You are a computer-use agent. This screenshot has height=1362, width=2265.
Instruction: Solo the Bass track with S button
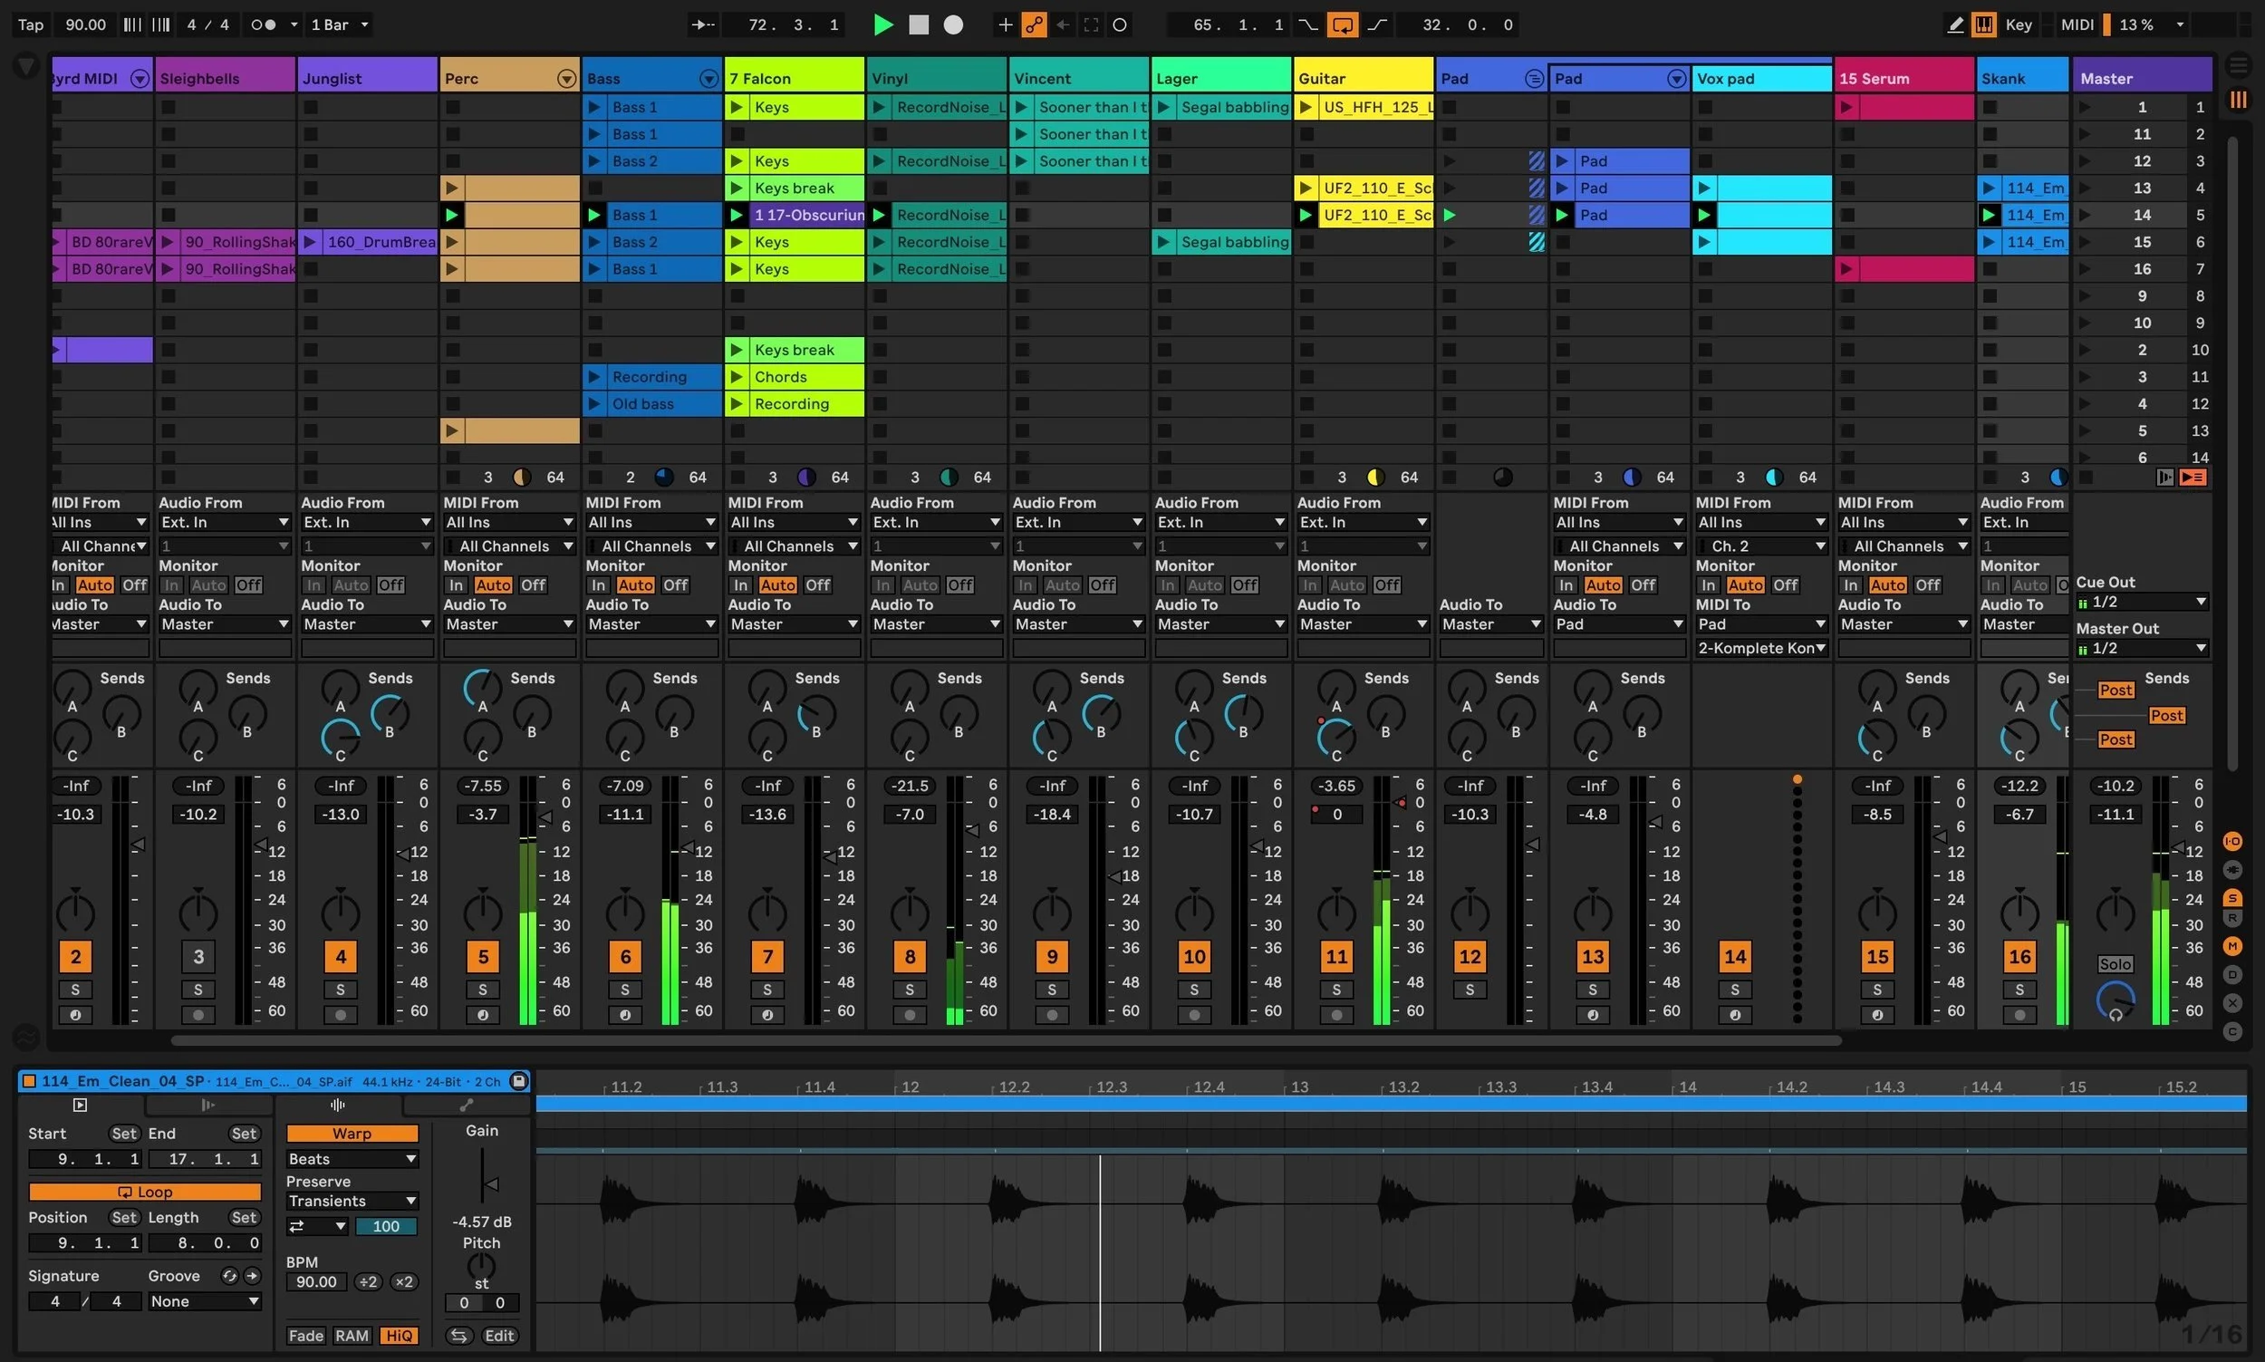pyautogui.click(x=625, y=990)
